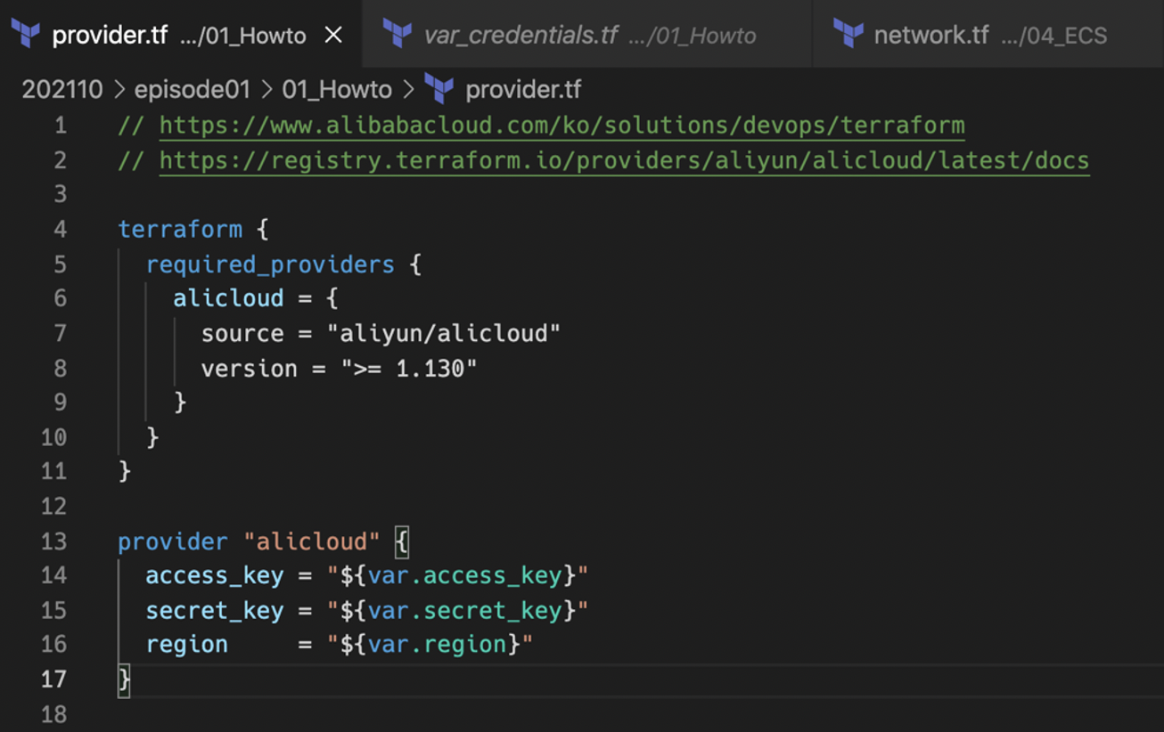Click line number 13
The width and height of the screenshot is (1164, 732).
[x=53, y=541]
